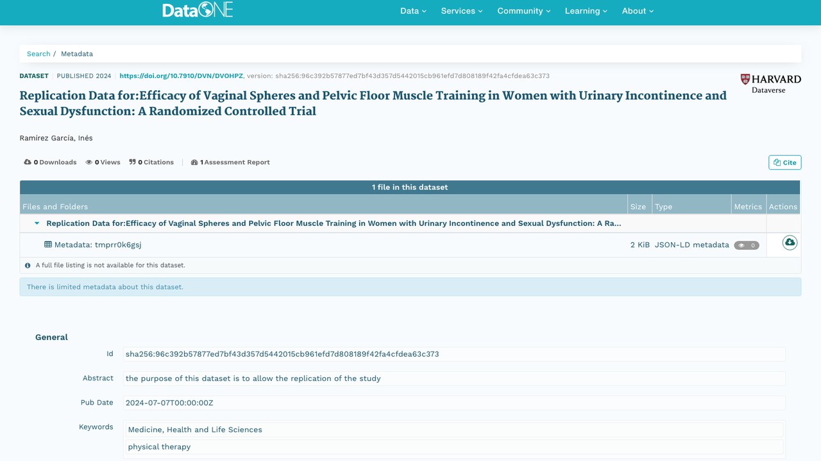Click the Assessment Report gauge icon
This screenshot has height=461, width=821.
194,162
